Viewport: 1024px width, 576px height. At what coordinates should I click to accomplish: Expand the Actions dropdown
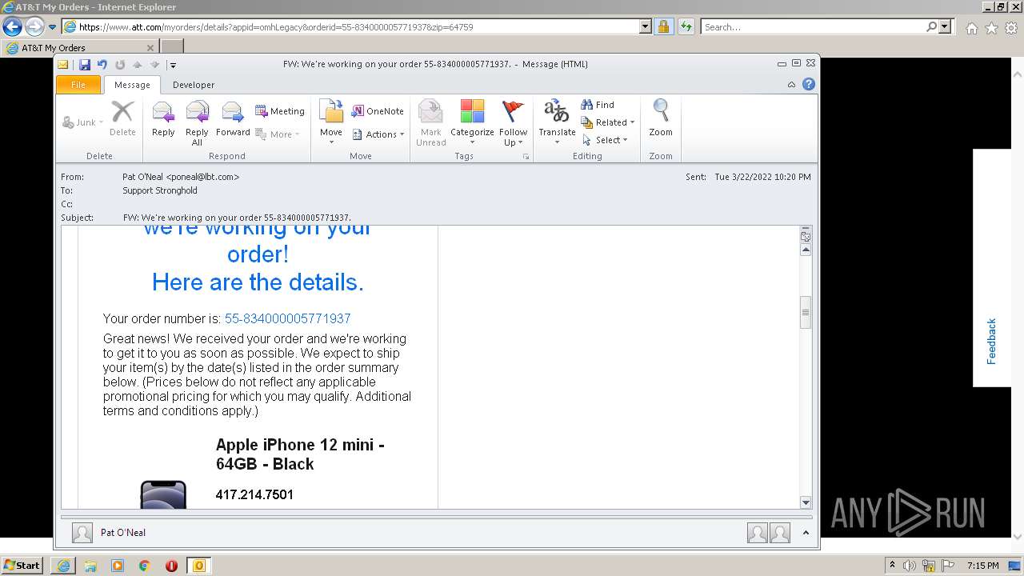click(378, 134)
